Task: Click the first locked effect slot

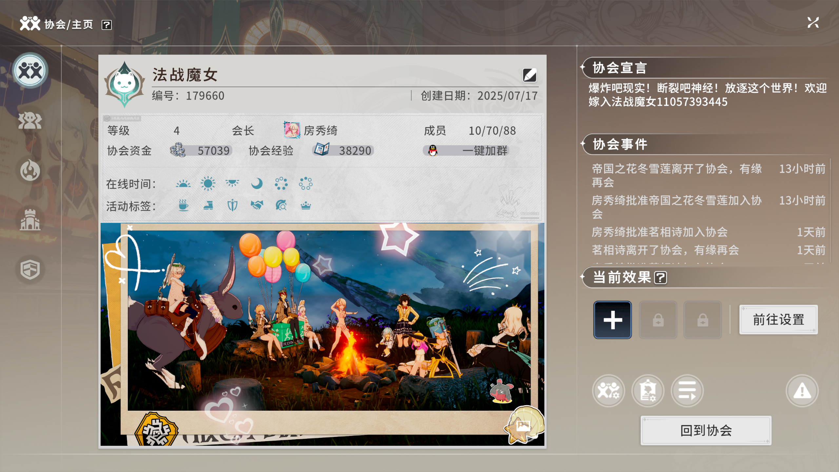Action: point(658,320)
